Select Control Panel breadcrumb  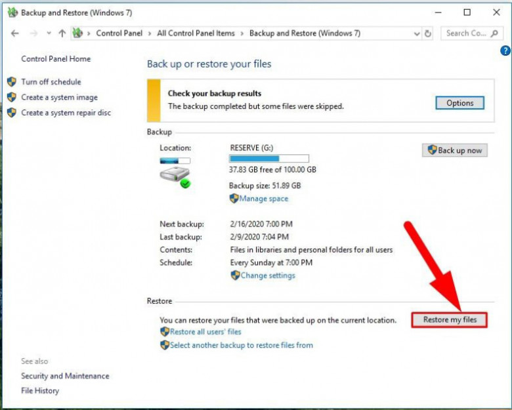(119, 33)
